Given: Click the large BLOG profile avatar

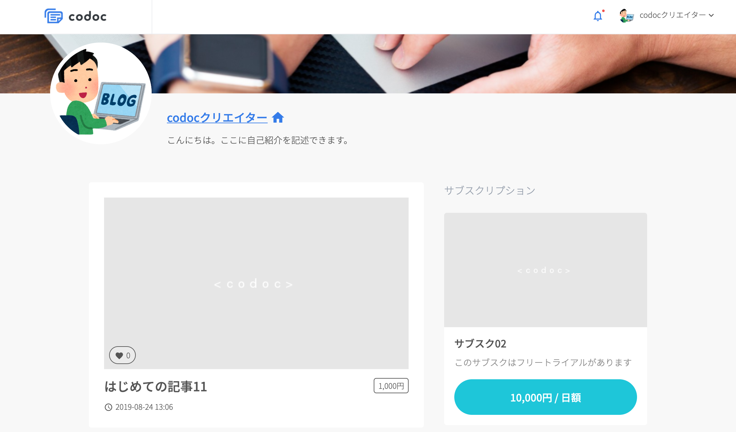Looking at the screenshot, I should point(101,93).
